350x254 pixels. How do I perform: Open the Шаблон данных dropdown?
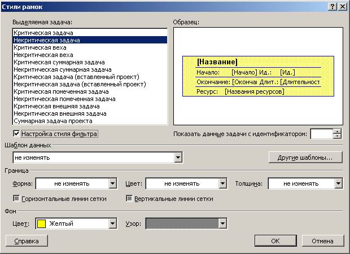178,157
